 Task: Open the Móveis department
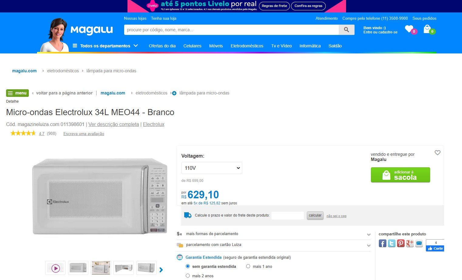coord(216,46)
